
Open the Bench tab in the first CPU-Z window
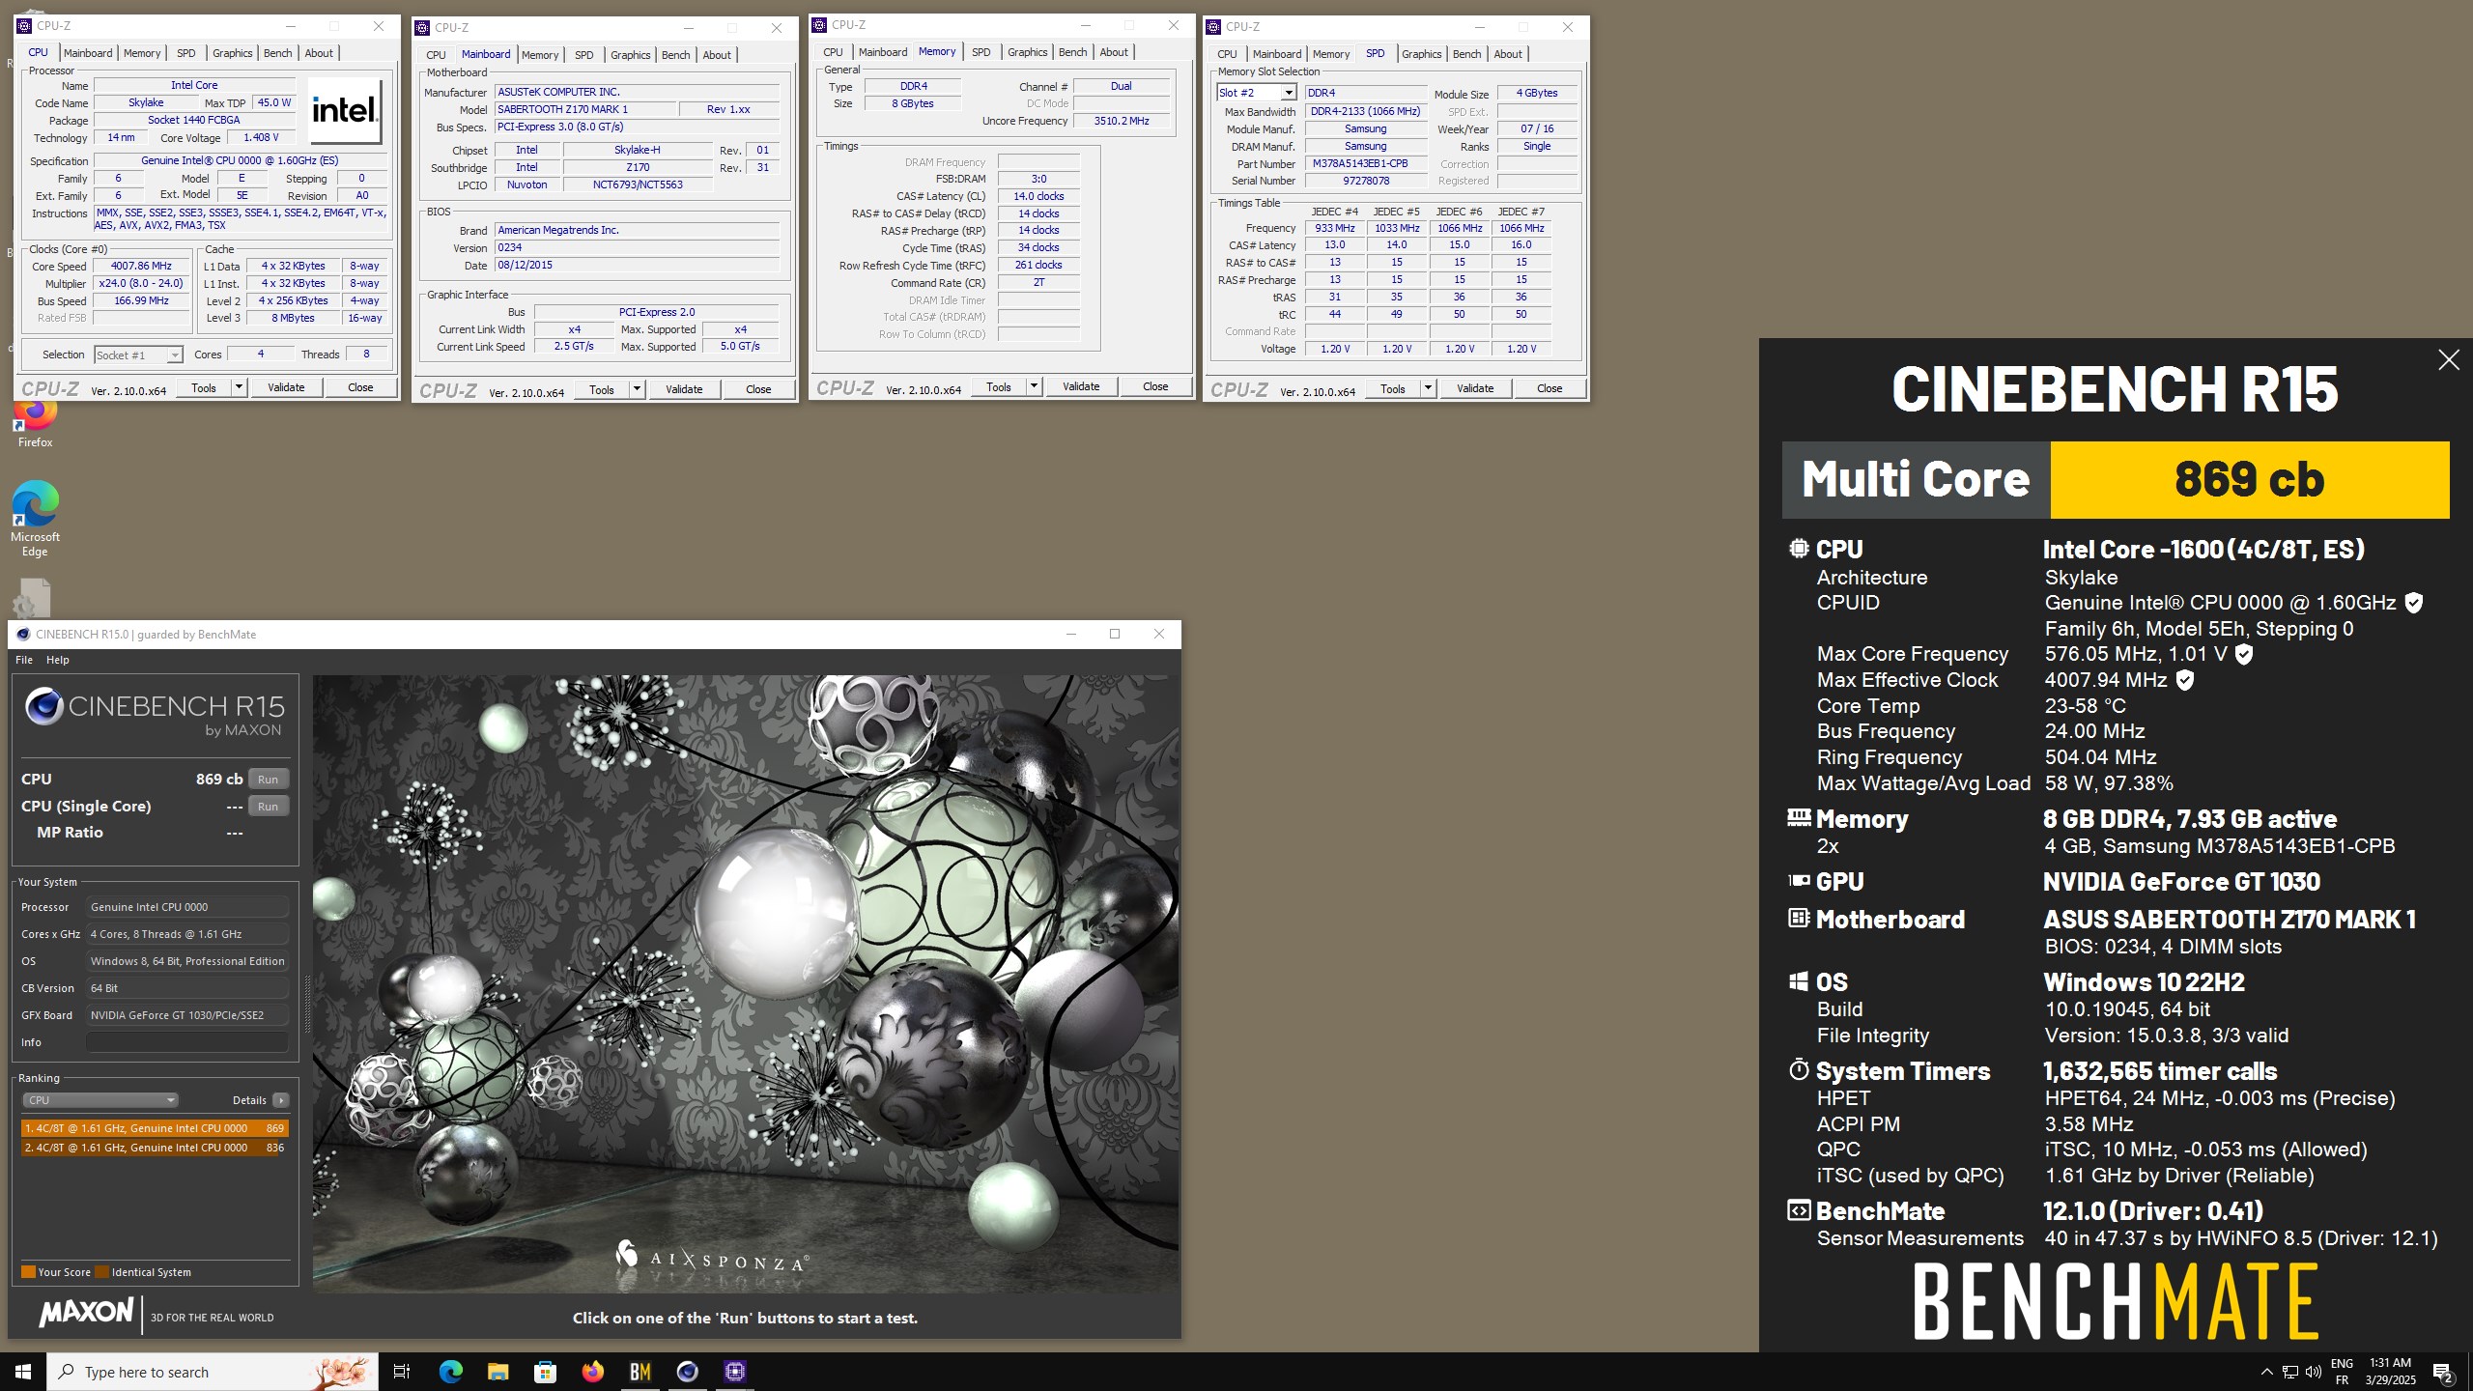(277, 53)
